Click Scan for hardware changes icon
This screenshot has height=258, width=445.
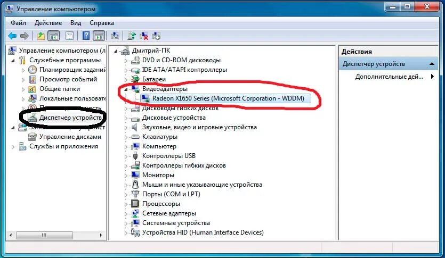tap(115, 36)
